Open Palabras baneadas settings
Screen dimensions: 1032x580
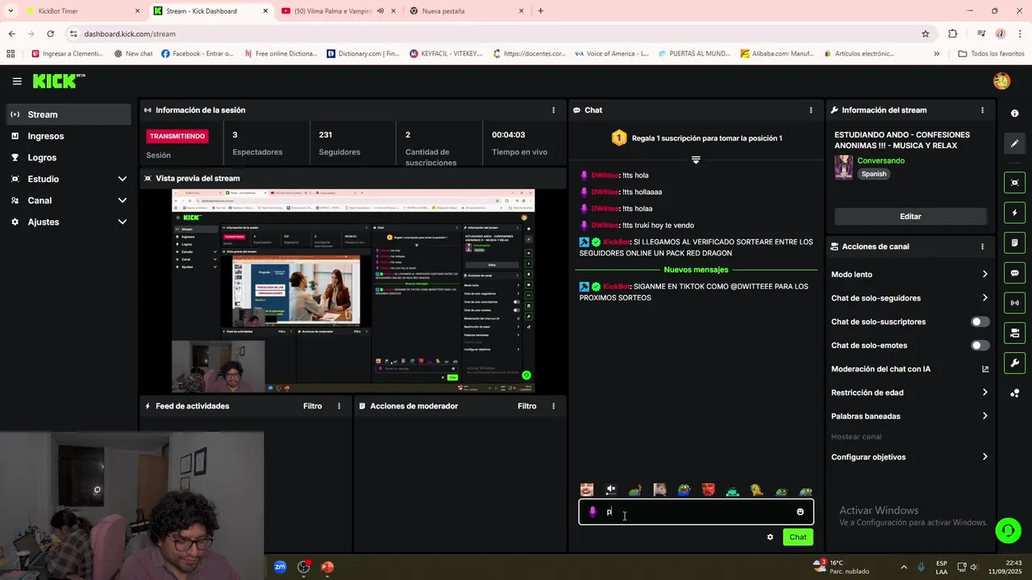click(909, 416)
